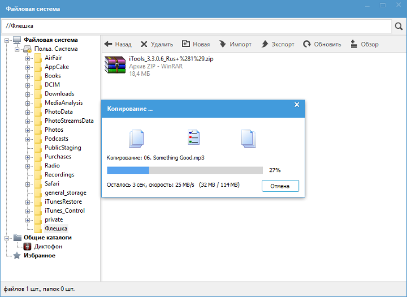Click the computer icon beside Файловая система
The height and width of the screenshot is (297, 407).
tap(17, 40)
